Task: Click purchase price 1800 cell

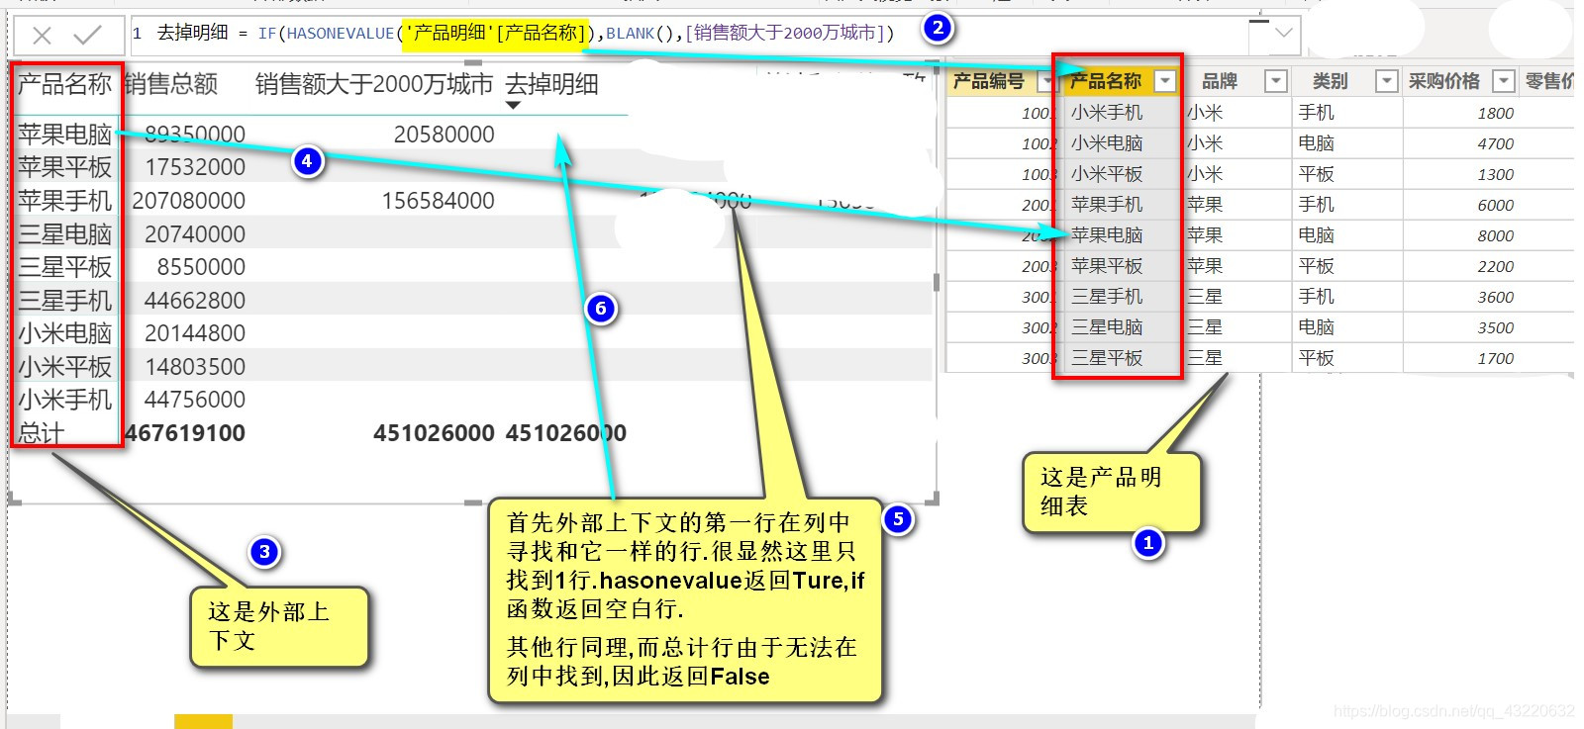Action: point(1495,113)
